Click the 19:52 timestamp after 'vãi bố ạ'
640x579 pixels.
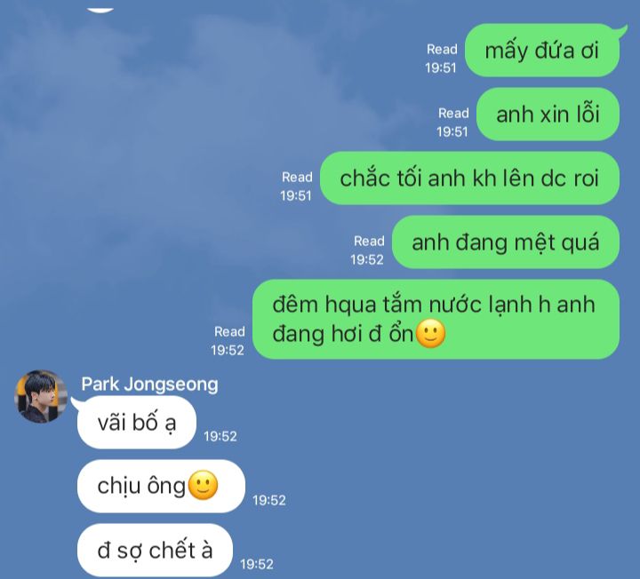tap(220, 437)
